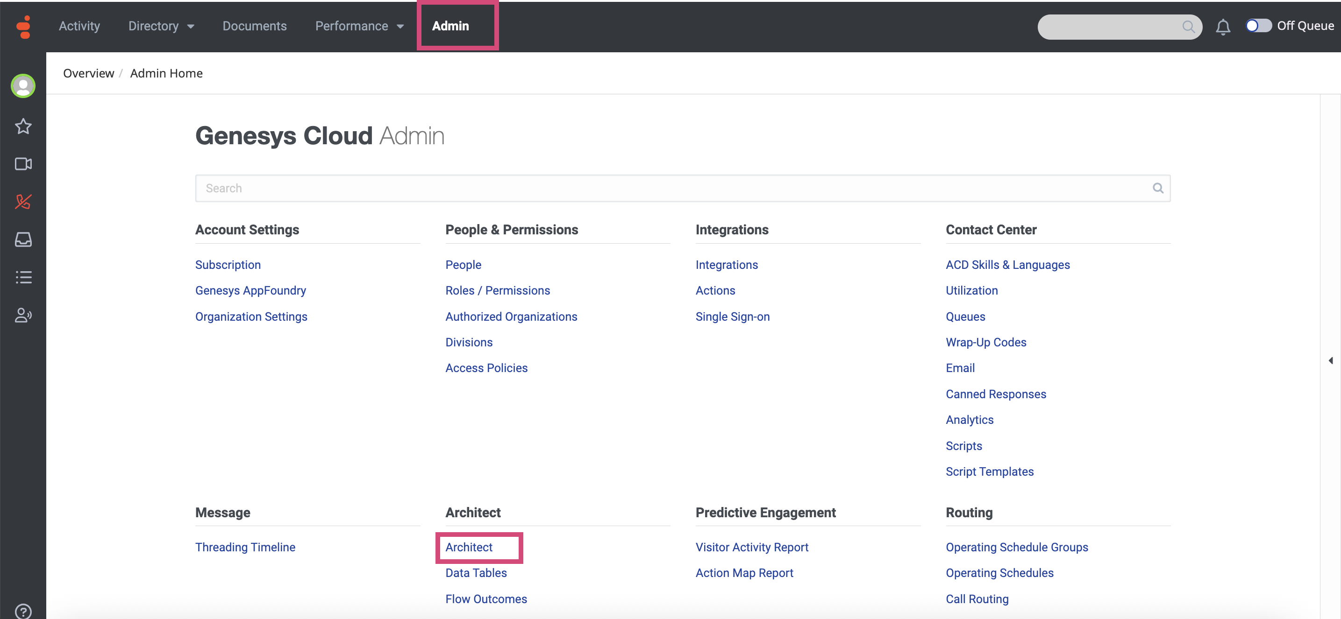This screenshot has width=1341, height=619.
Task: Open the inbox tray icon
Action: pos(23,240)
